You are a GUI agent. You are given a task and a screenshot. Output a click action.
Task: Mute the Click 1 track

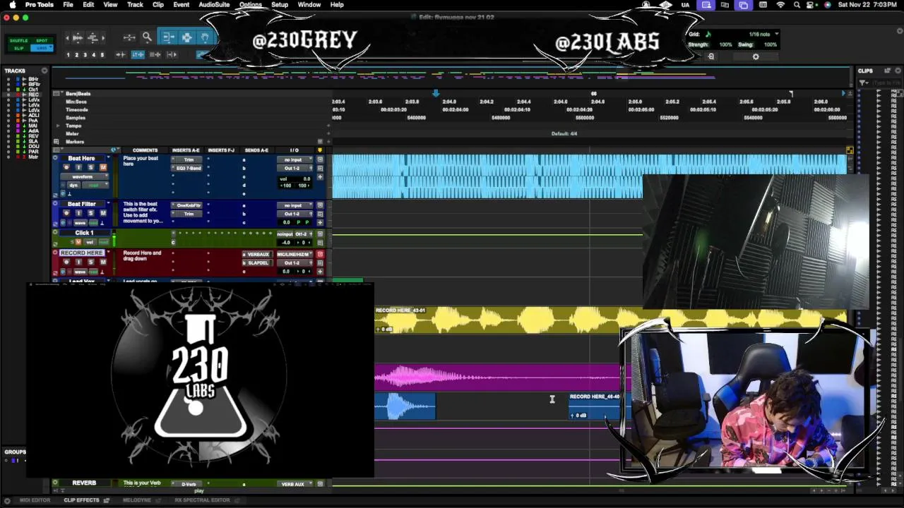(x=78, y=242)
